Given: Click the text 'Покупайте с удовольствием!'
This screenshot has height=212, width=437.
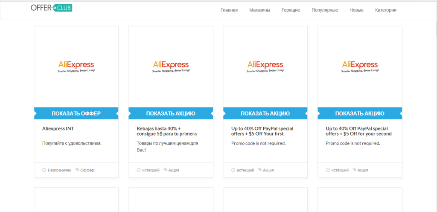Looking at the screenshot, I should (72, 143).
